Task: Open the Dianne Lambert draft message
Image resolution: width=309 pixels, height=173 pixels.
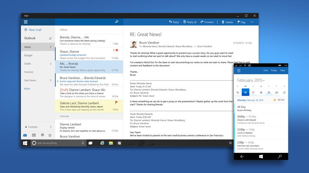Action: click(x=89, y=93)
